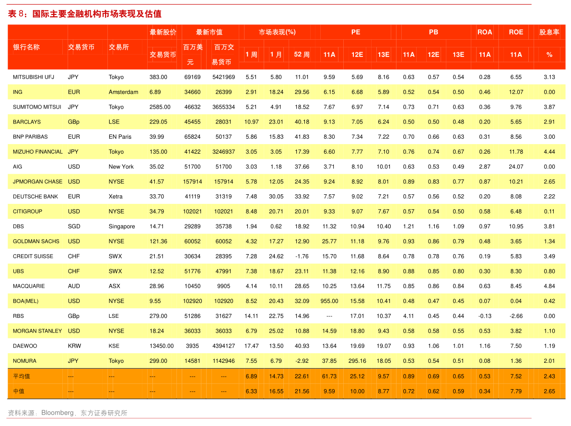This screenshot has height=426, width=571.
Task: Select the 'MORGAN STANLEY' bank name
Action: (x=37, y=331)
